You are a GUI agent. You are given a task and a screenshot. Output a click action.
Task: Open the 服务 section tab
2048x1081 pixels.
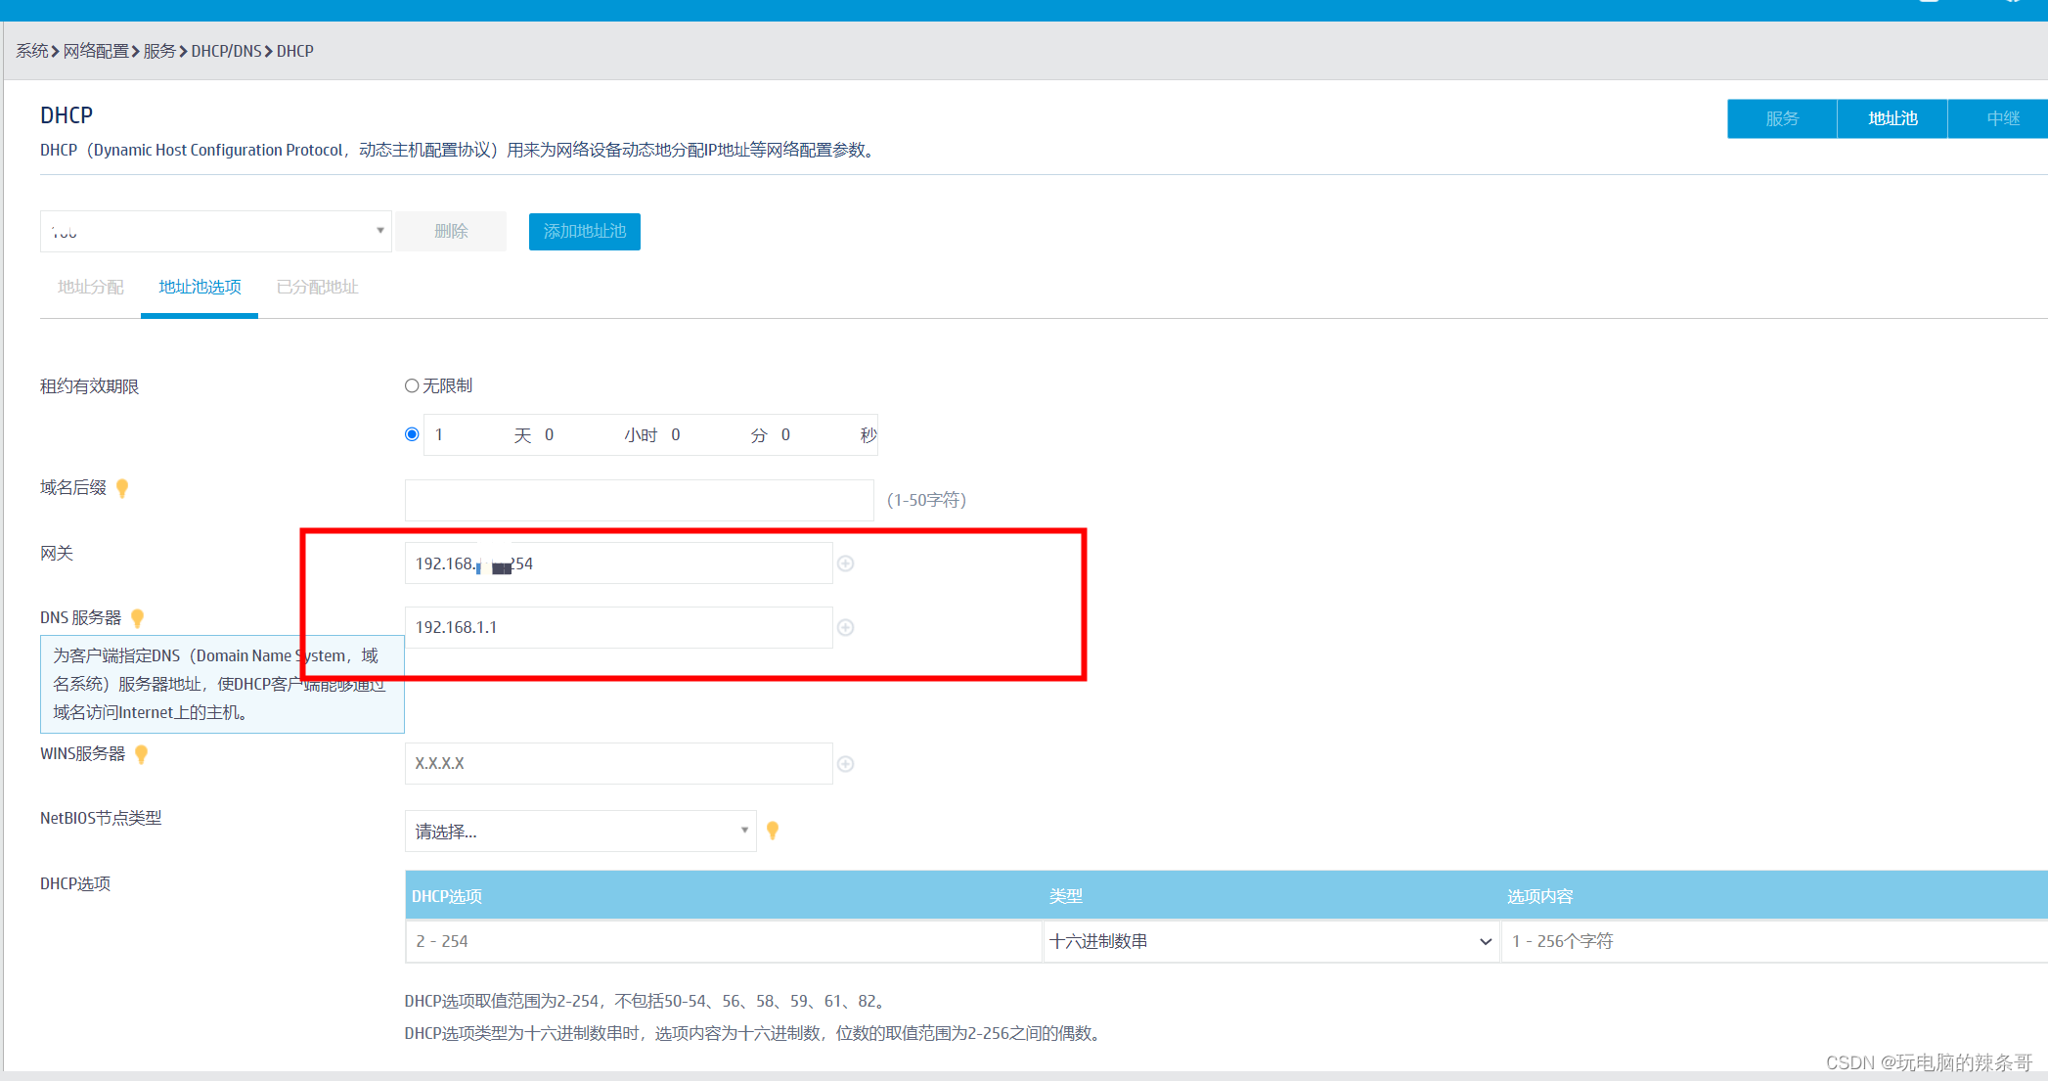(1782, 118)
